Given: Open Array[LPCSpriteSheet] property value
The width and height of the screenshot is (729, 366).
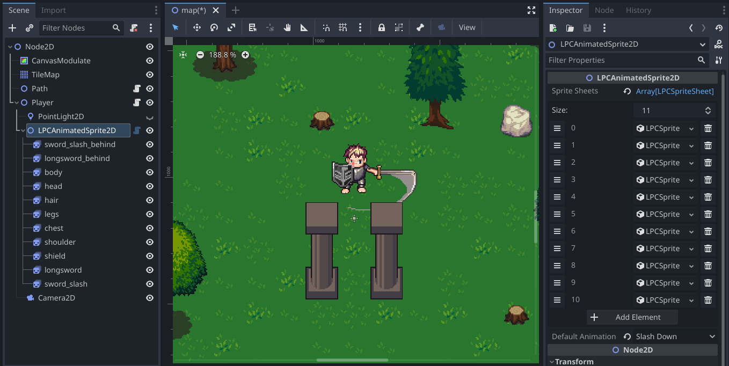Looking at the screenshot, I should [675, 91].
